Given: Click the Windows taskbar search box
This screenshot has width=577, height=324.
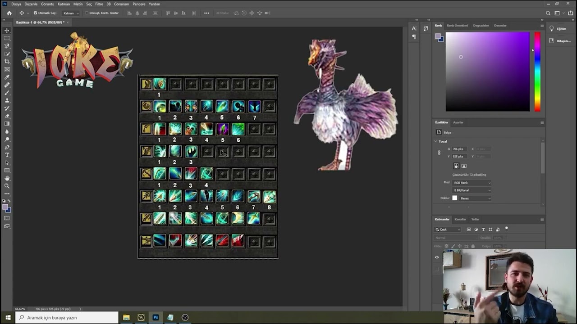Looking at the screenshot, I should point(67,317).
